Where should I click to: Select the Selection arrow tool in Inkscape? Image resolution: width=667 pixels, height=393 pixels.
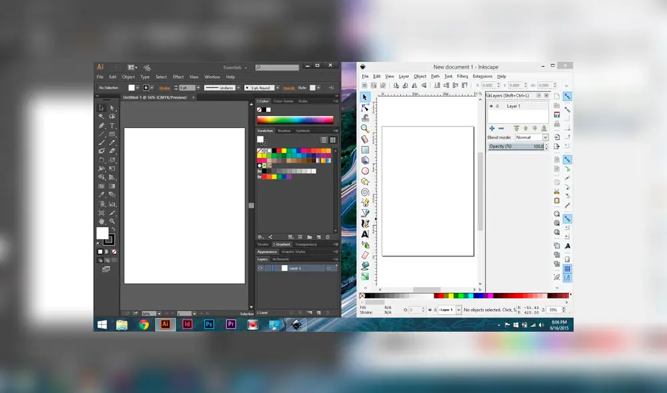[x=364, y=97]
